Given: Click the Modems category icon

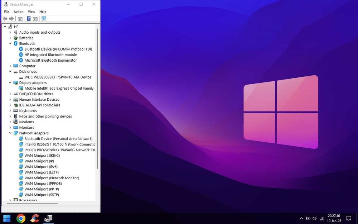Looking at the screenshot, I should coord(15,122).
